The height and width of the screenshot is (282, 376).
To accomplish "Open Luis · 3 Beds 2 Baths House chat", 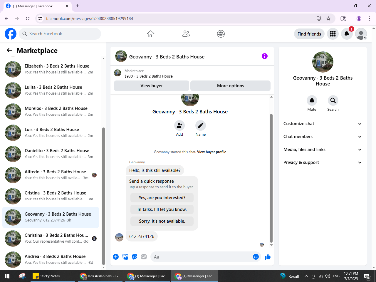I will click(51, 133).
